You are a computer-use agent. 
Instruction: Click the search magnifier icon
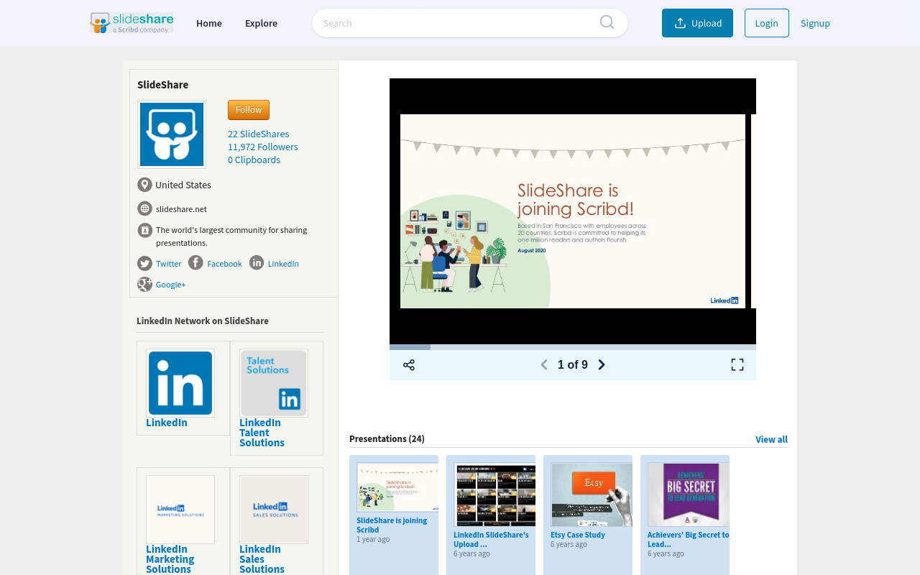coord(607,22)
